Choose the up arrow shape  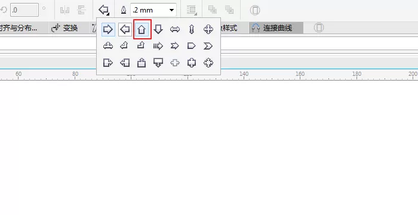(x=142, y=29)
